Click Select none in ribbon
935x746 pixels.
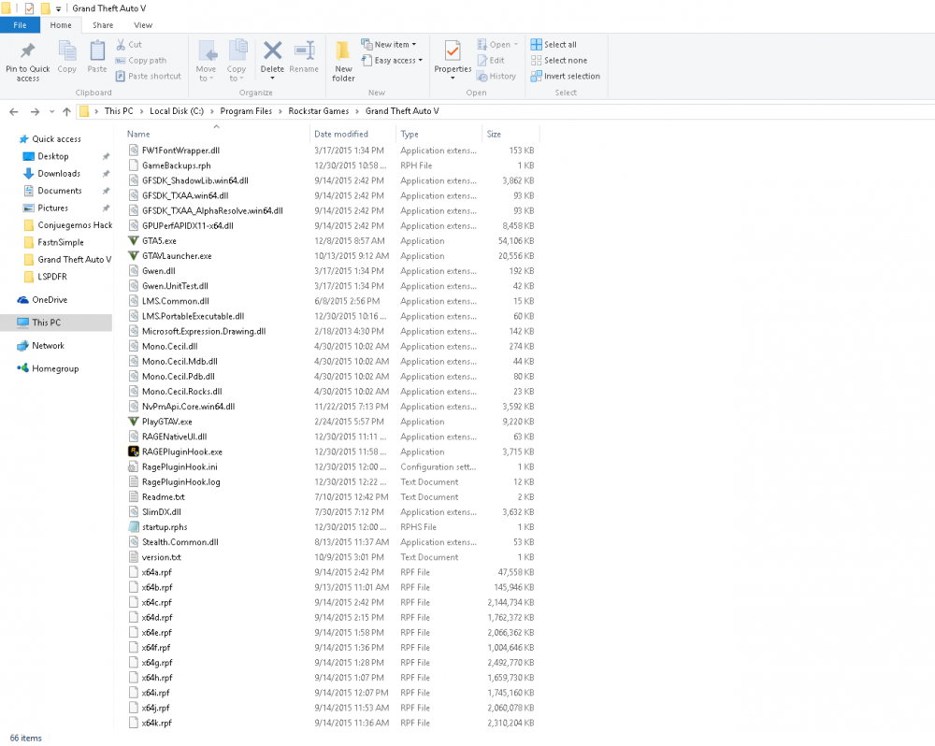point(559,60)
